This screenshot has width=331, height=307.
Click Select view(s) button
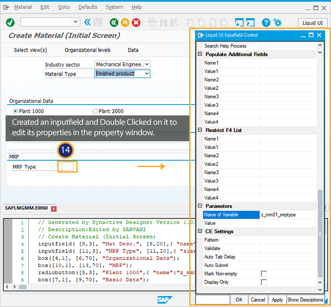coord(31,50)
